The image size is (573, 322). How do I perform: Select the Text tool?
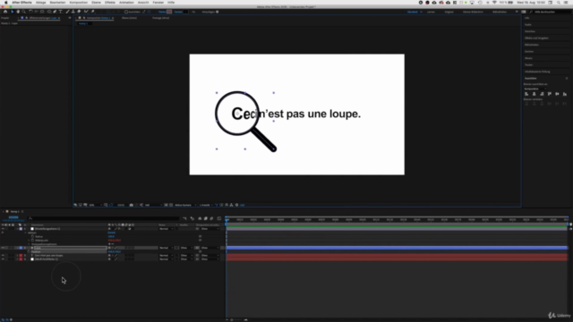61,12
